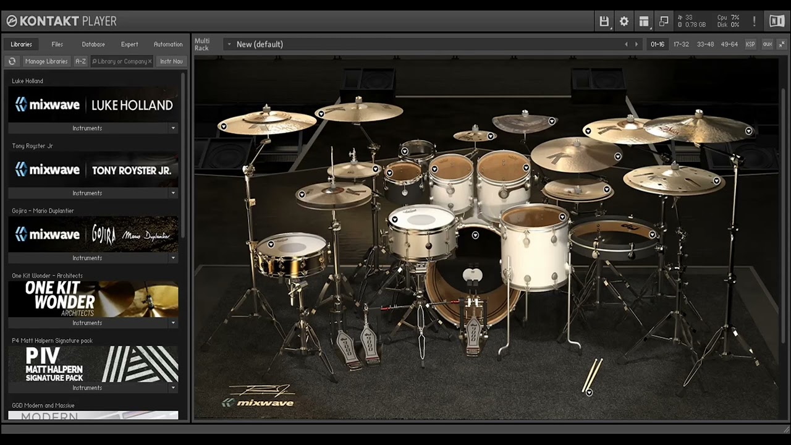The height and width of the screenshot is (445, 791).
Task: Switch to the Files tab
Action: tap(57, 44)
